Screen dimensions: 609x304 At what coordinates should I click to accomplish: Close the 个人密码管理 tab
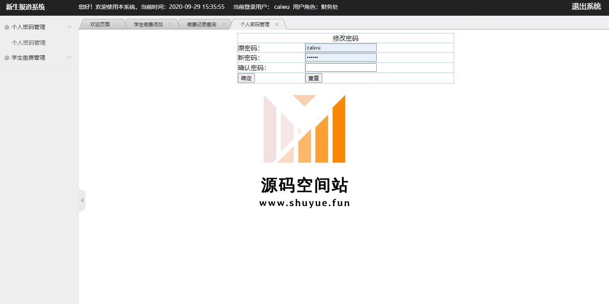pyautogui.click(x=277, y=24)
